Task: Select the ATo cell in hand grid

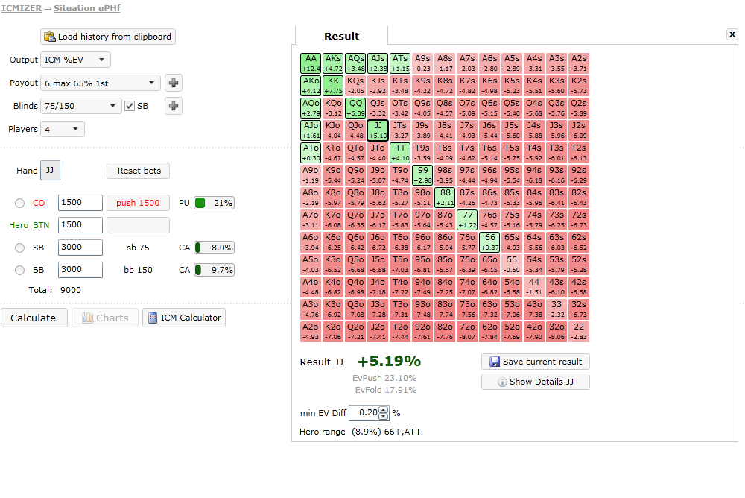Action: [311, 153]
